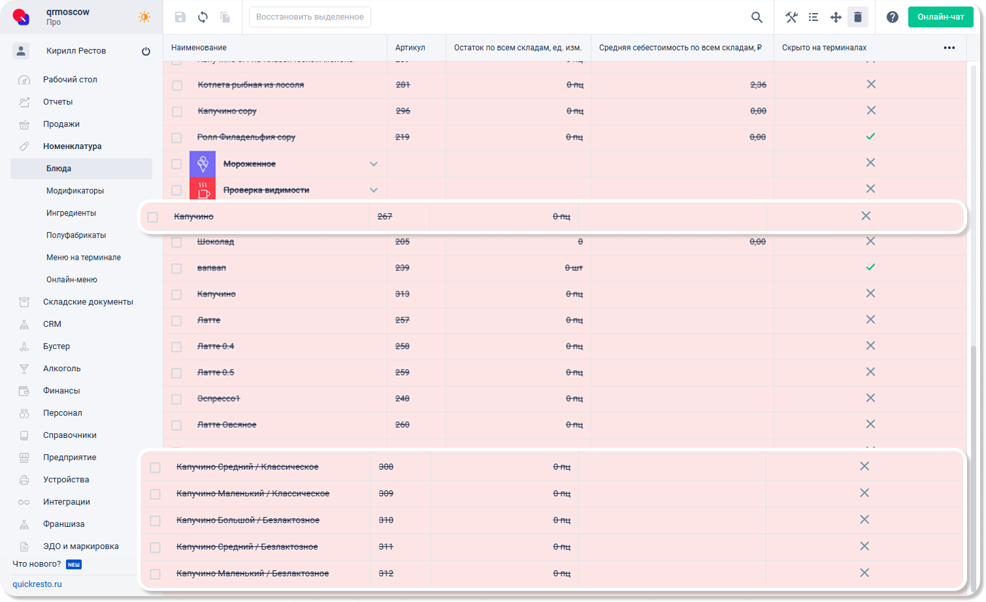The image size is (986, 602).
Task: Click the move arrows icon
Action: pyautogui.click(x=836, y=17)
